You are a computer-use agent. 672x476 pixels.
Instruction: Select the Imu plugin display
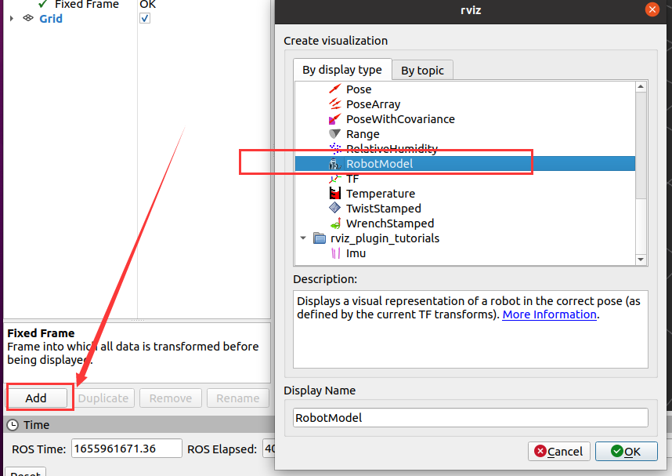point(356,253)
